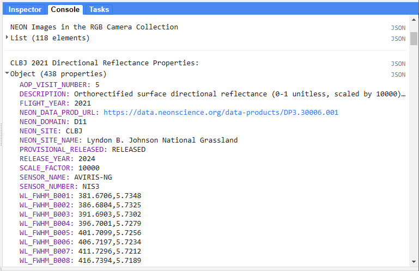Click the CLBJ 2021 Directional Reflectance Properties heading
419x271 pixels.
[105, 63]
